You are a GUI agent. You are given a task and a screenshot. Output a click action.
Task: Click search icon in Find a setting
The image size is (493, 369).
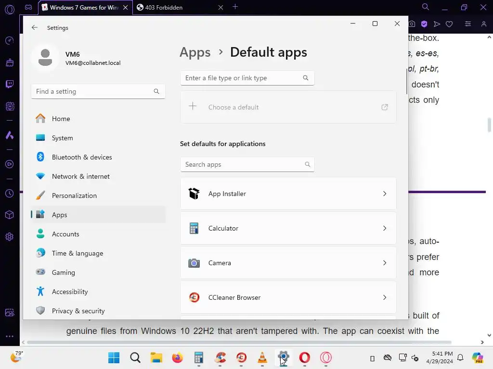156,91
